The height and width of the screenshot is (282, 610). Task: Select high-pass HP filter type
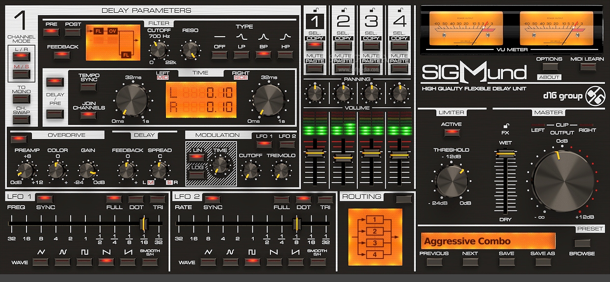[x=285, y=55]
